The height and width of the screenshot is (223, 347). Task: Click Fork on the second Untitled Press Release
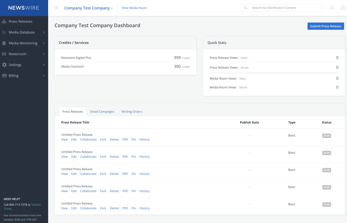coord(103,157)
